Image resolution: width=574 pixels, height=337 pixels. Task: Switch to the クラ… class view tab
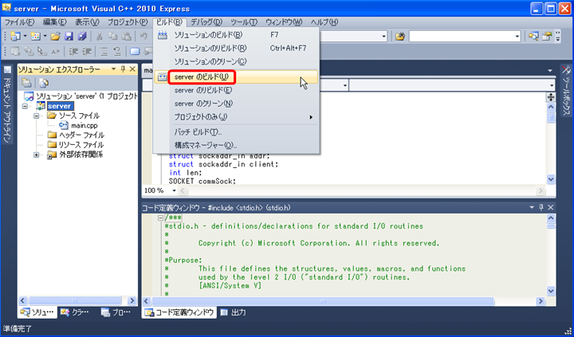(75, 312)
